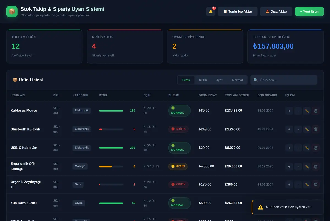Delete USB-C Kablo 2m with the trash icon

[x=315, y=148]
